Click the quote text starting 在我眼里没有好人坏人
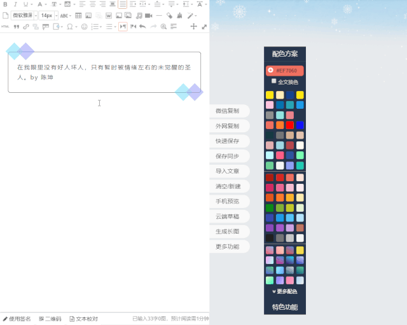This screenshot has width=407, height=325. 104,72
